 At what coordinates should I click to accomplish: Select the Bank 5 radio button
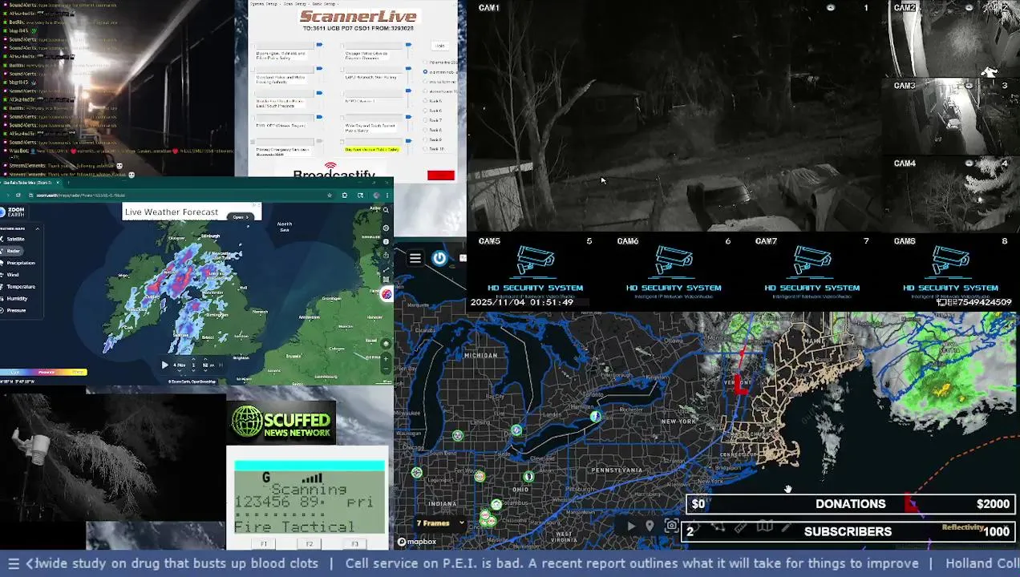(x=425, y=101)
